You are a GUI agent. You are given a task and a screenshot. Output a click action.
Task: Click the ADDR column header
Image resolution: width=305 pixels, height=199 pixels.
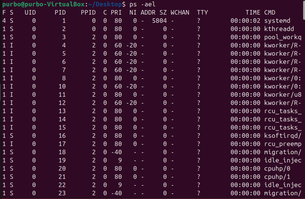coord(148,12)
